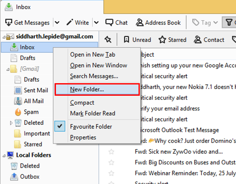The width and height of the screenshot is (236, 184).
Task: Click the Important folder icon
Action: [17, 134]
